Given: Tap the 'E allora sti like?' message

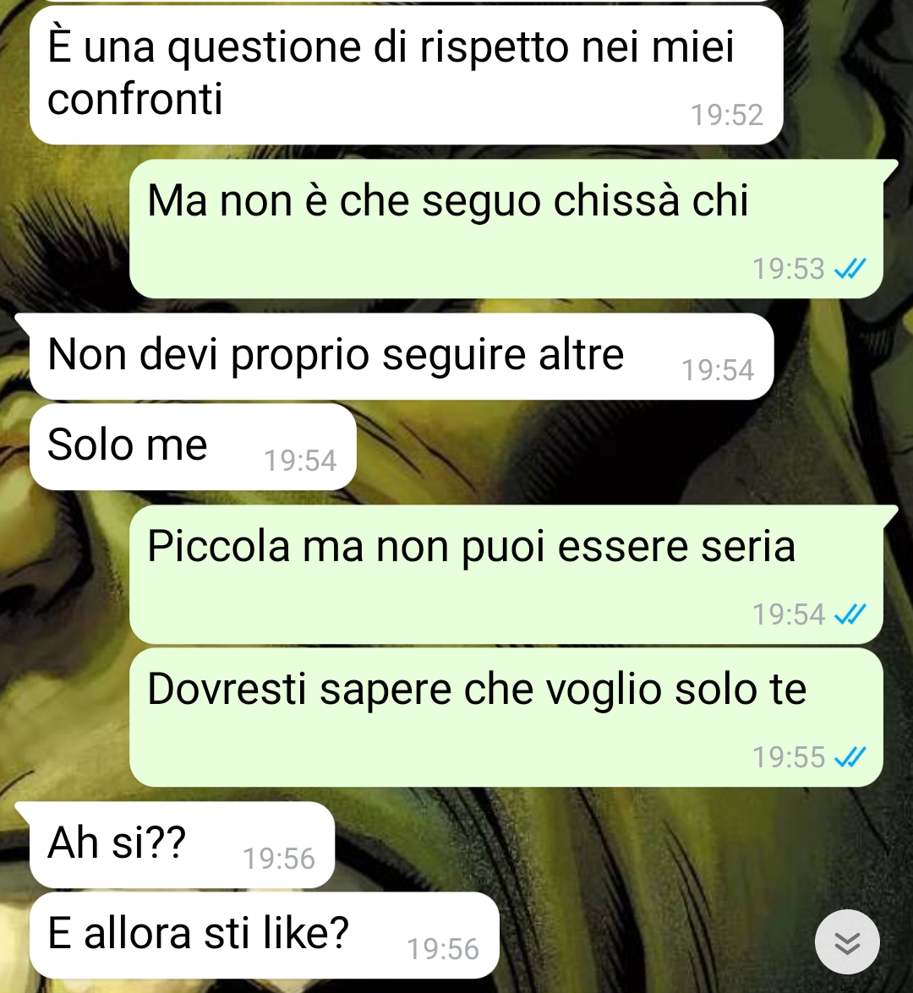Looking at the screenshot, I should pos(265,936).
